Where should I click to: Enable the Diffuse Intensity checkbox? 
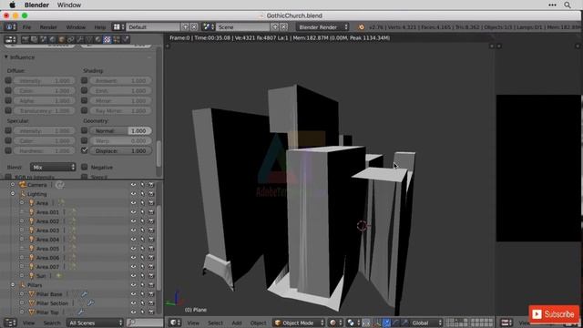pyautogui.click(x=8, y=80)
